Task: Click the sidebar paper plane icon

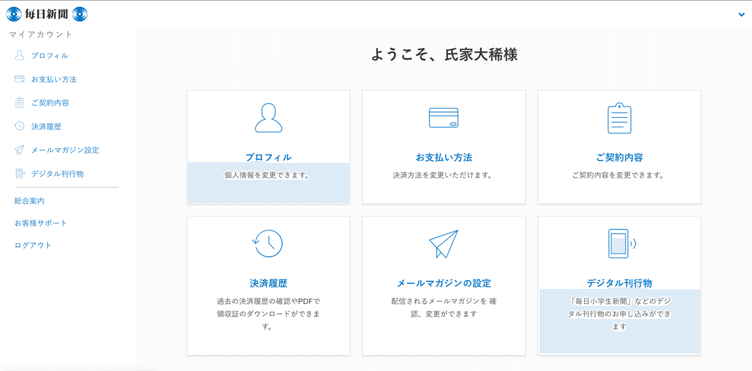Action: tap(19, 150)
